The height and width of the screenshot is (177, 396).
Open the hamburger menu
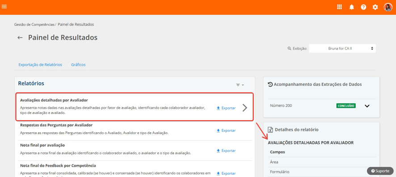(4, 6)
